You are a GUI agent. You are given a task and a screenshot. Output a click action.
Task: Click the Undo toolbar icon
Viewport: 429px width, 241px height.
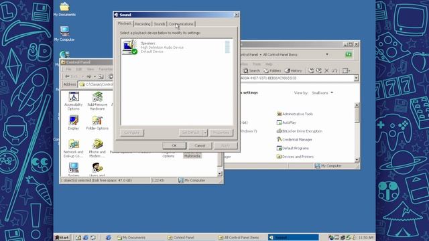pos(334,71)
